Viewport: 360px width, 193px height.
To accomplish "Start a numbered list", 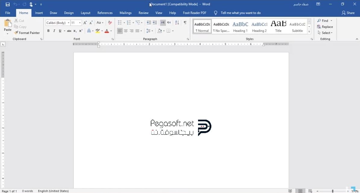I will pos(129,23).
